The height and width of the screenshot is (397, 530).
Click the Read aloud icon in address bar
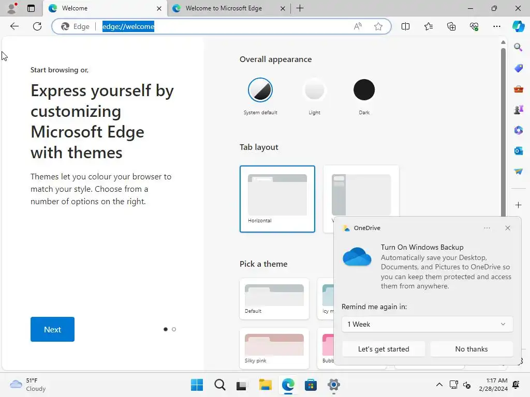click(x=358, y=26)
